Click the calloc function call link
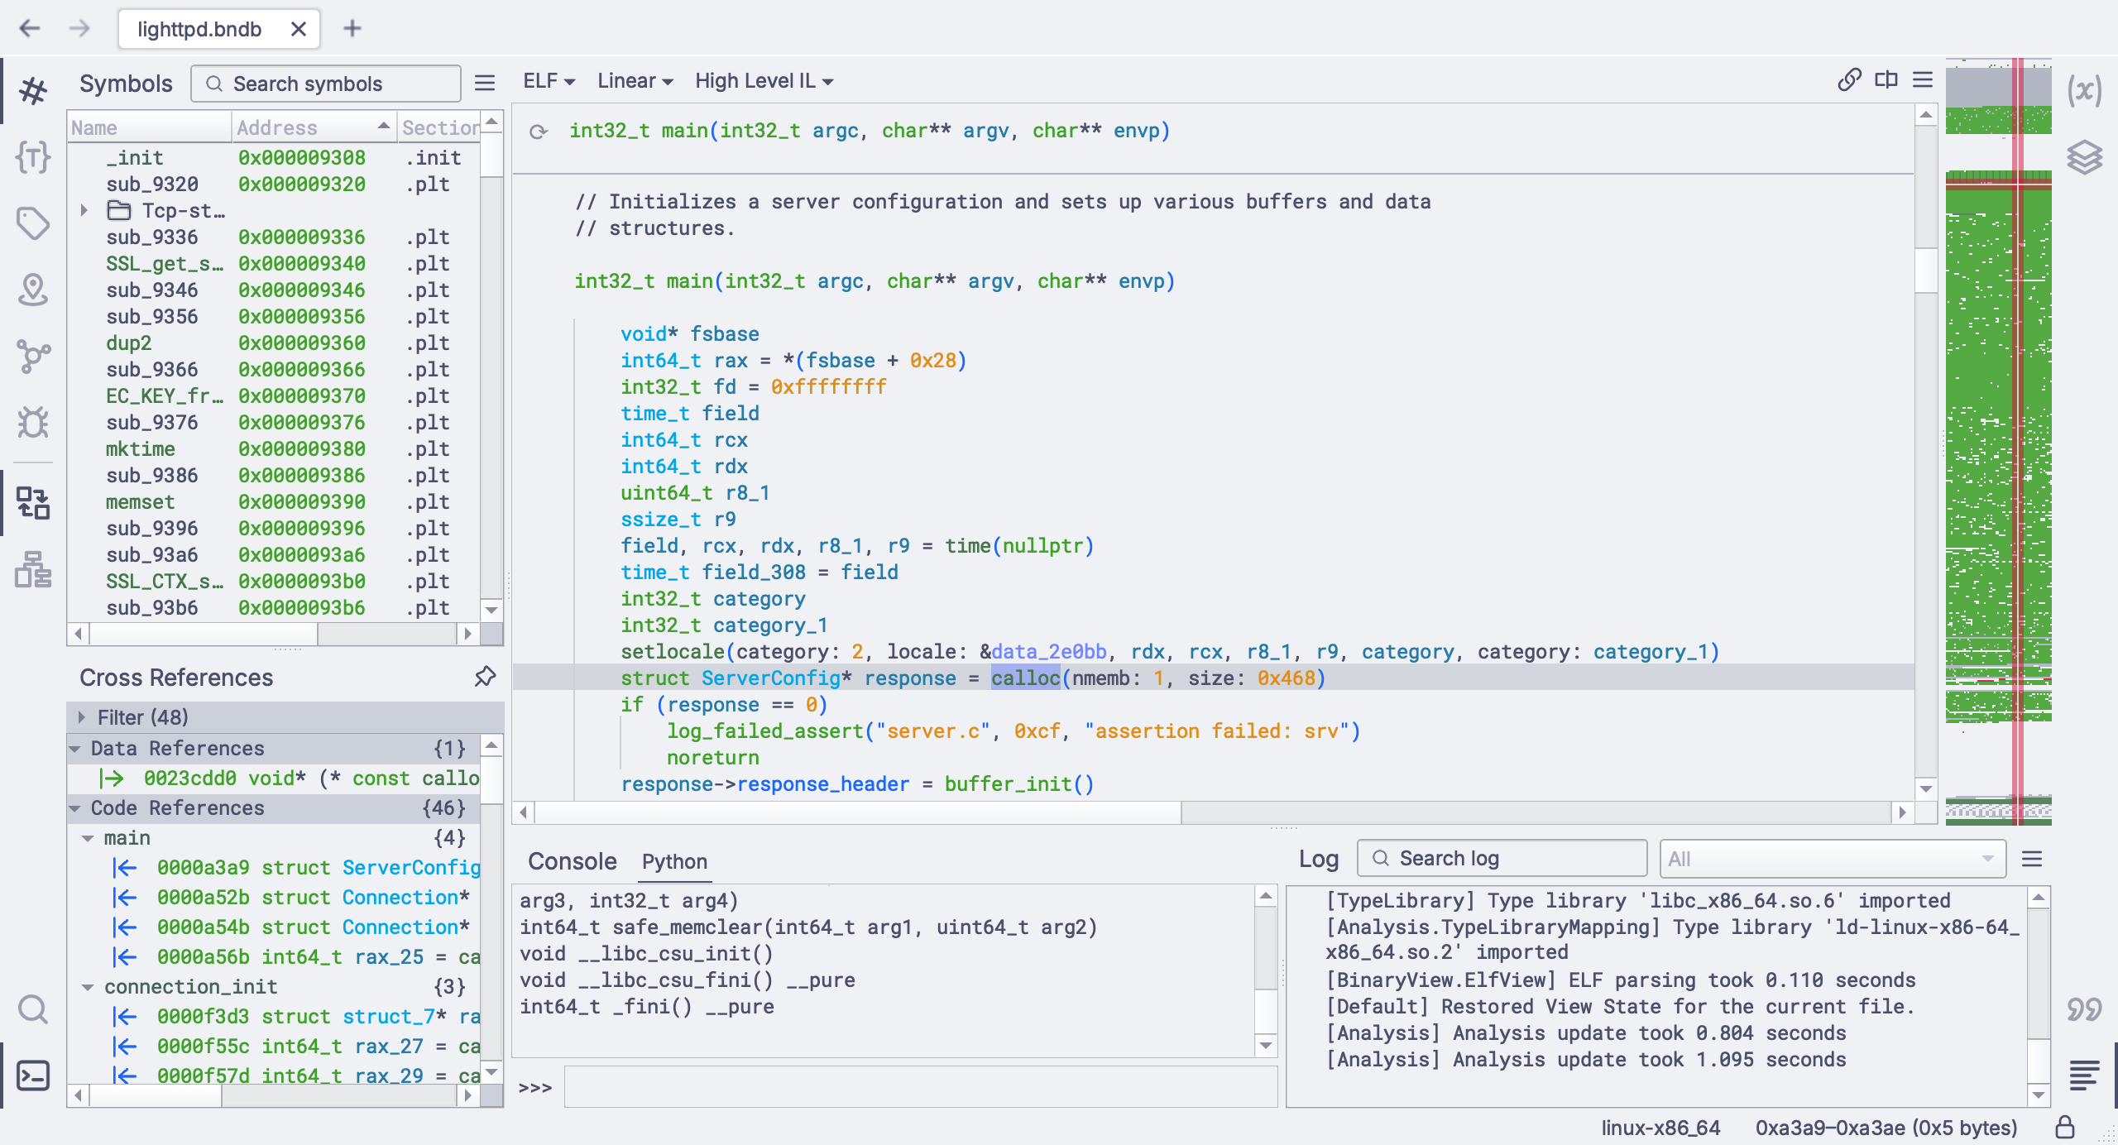The width and height of the screenshot is (2118, 1145). pos(1025,678)
